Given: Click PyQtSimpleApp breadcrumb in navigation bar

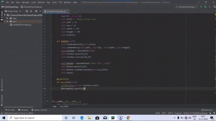Looking at the screenshot, I should [x=10, y=7].
